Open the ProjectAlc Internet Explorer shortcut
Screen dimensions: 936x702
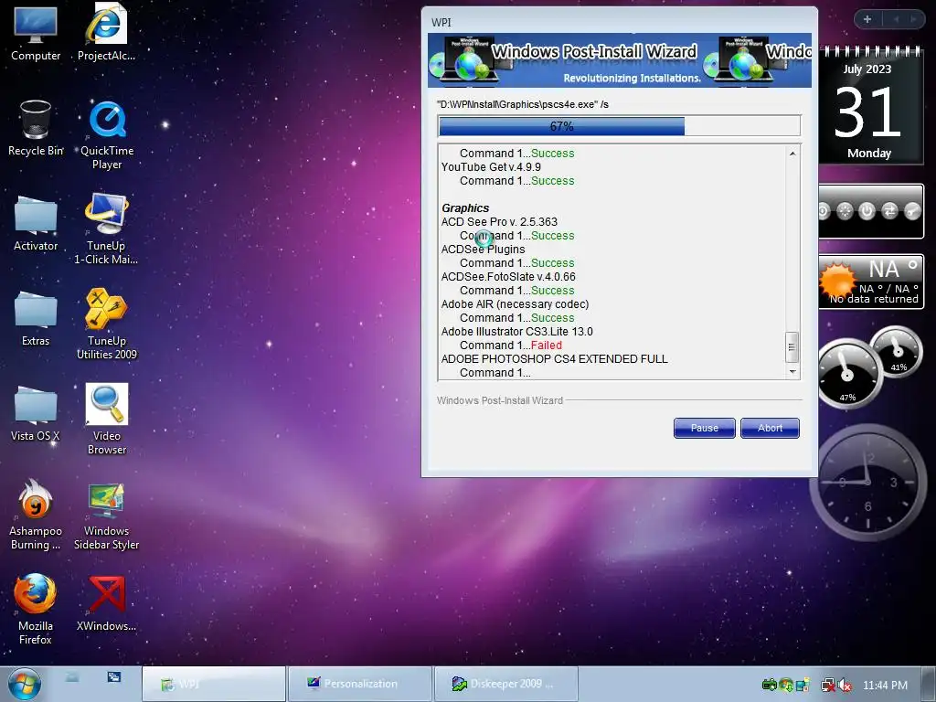[106, 34]
